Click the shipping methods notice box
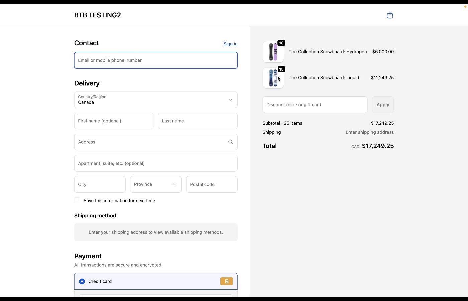 pos(156,232)
